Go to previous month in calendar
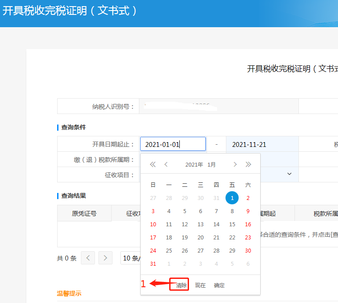Screen dimensions: 338x303 click(x=166, y=164)
